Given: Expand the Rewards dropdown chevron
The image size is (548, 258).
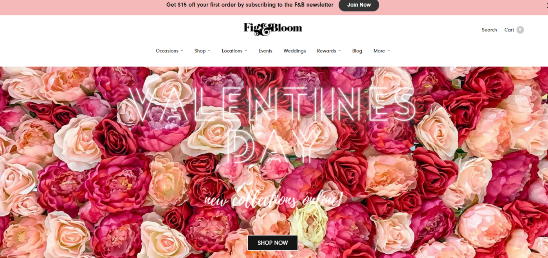Looking at the screenshot, I should click(339, 51).
